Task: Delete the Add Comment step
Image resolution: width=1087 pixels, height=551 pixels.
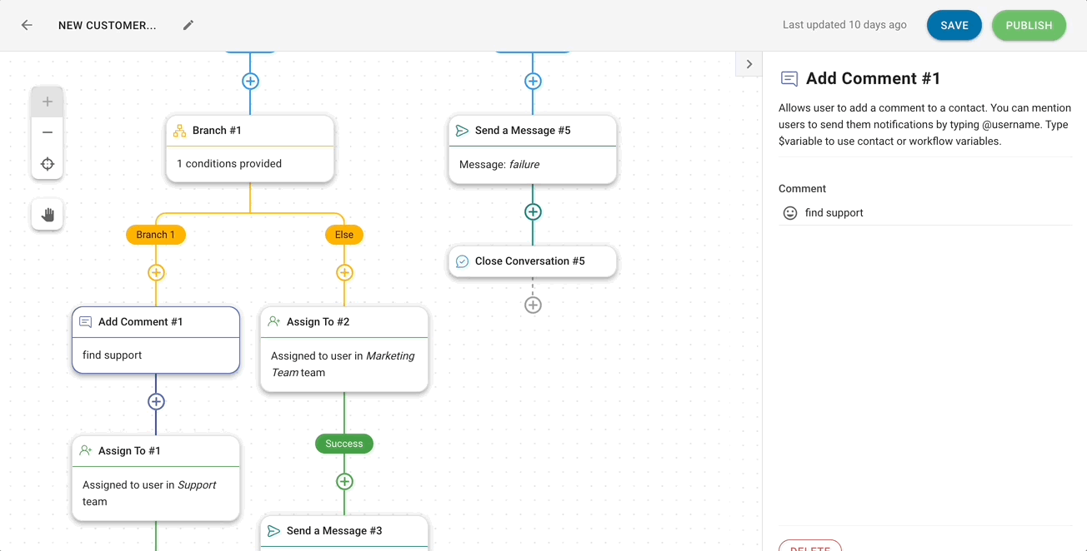Action: pos(809,546)
